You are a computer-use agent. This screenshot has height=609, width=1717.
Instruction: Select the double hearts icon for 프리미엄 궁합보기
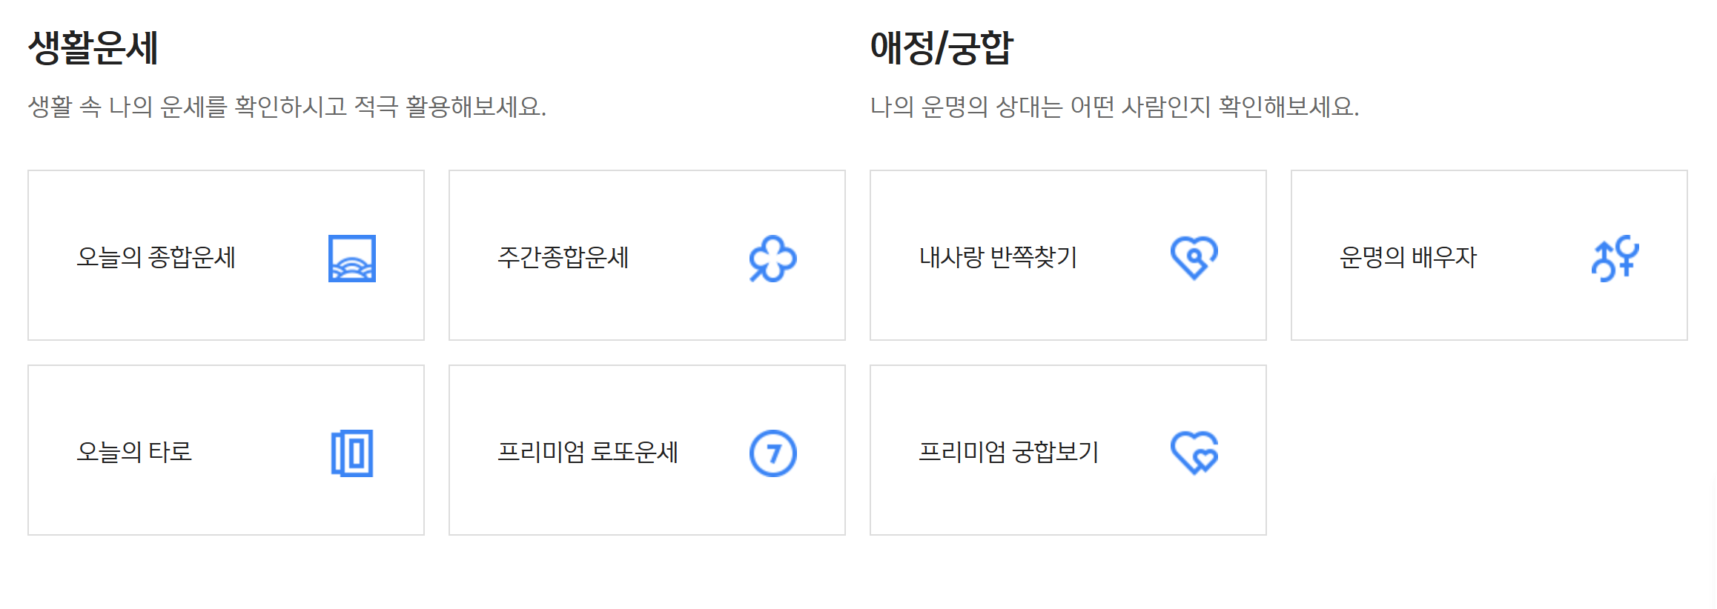1195,453
